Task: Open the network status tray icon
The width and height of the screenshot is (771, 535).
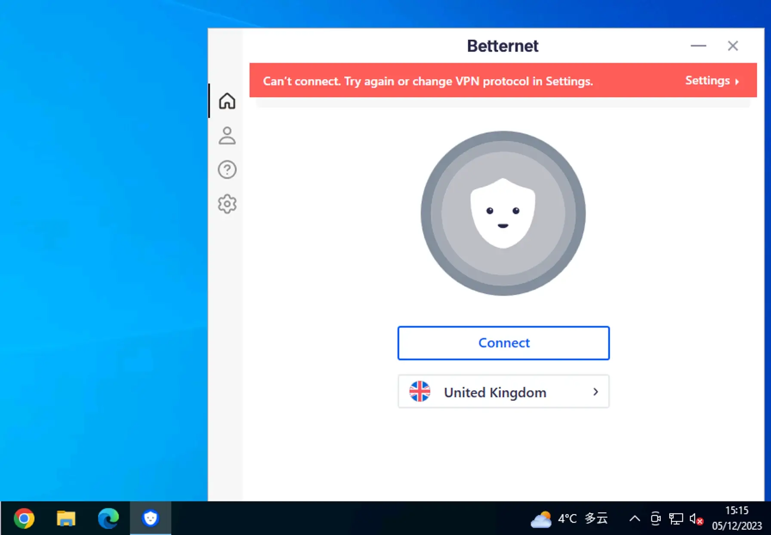Action: pos(676,519)
